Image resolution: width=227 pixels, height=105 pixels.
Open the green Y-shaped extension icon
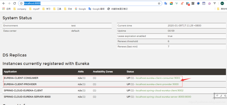click(x=176, y=3)
